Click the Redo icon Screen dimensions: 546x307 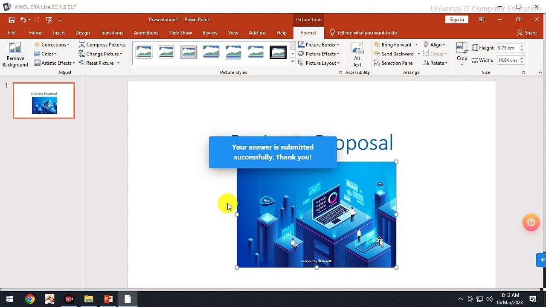(x=37, y=20)
